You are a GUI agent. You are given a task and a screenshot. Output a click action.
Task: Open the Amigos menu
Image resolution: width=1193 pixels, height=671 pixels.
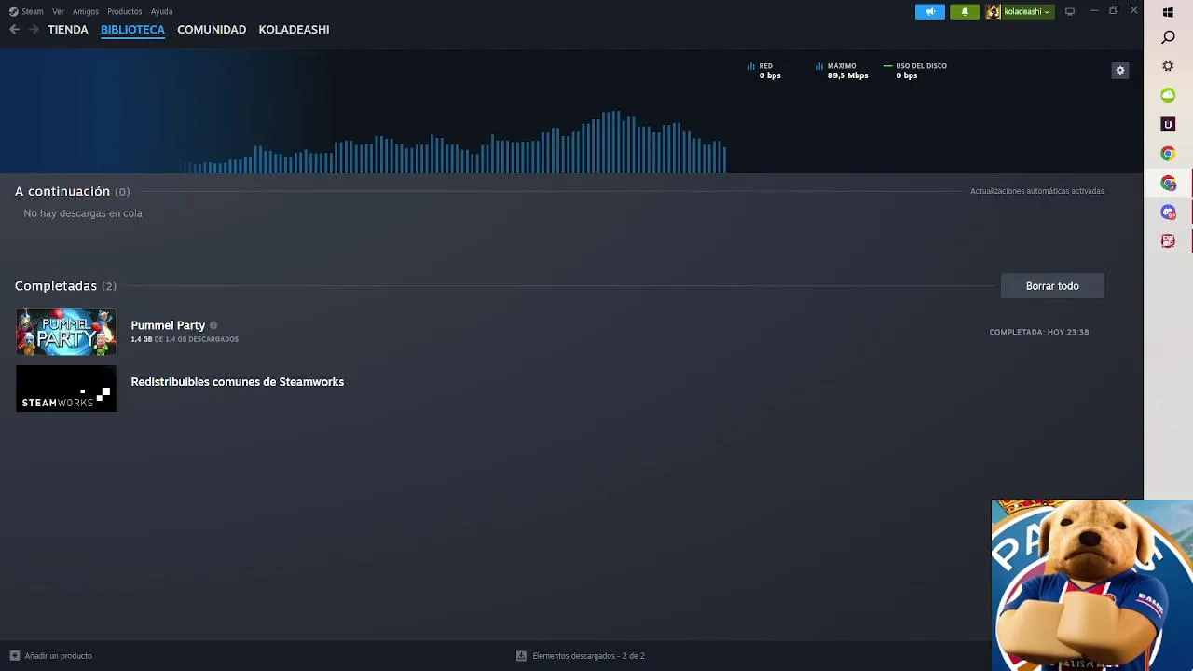[86, 11]
